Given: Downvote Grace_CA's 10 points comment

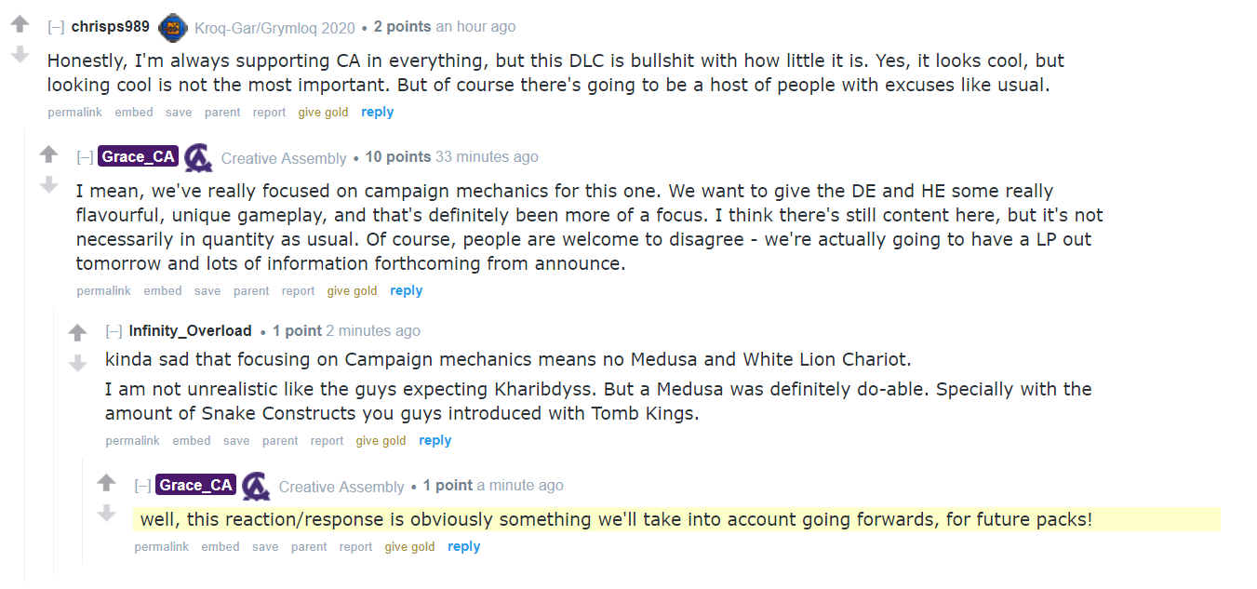Looking at the screenshot, I should (49, 185).
